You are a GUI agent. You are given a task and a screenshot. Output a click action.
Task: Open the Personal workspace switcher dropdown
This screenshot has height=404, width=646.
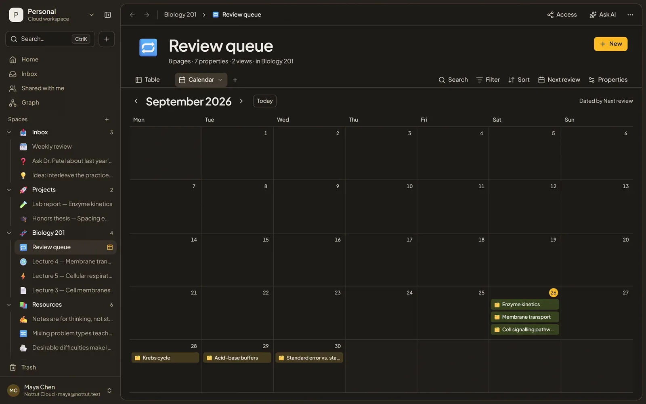[92, 15]
